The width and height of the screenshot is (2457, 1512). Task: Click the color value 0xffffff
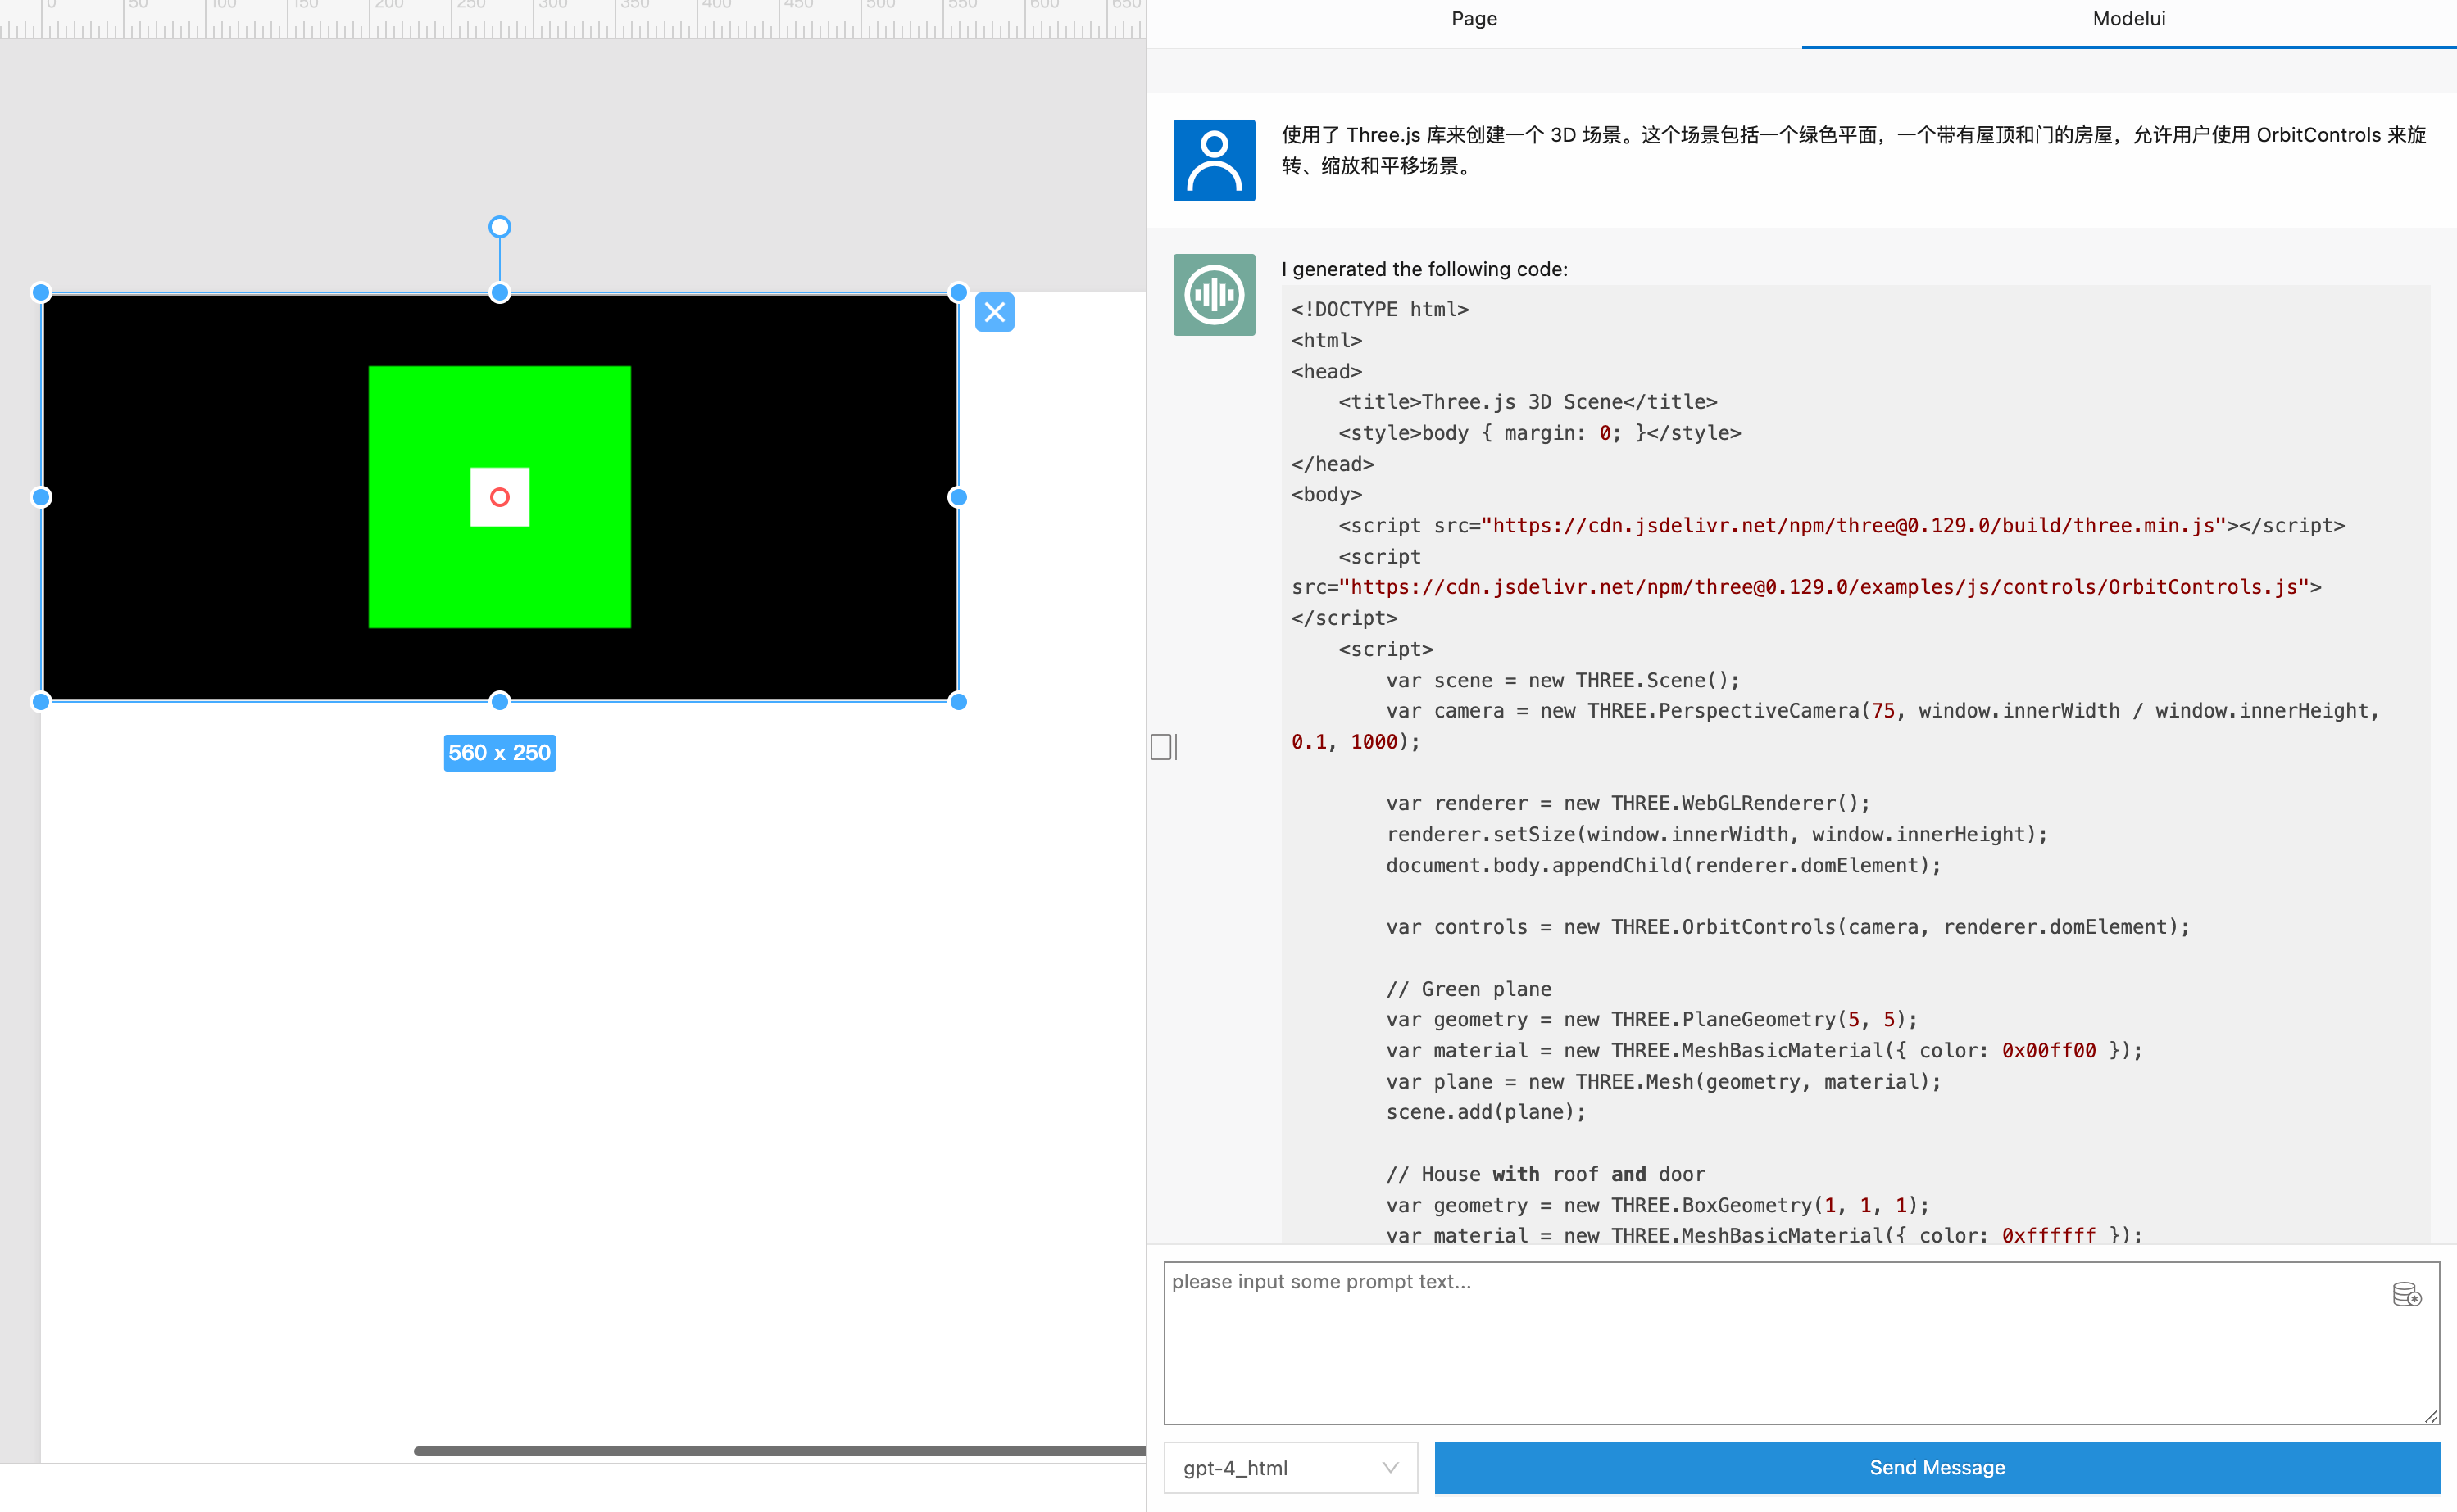pos(2048,1235)
